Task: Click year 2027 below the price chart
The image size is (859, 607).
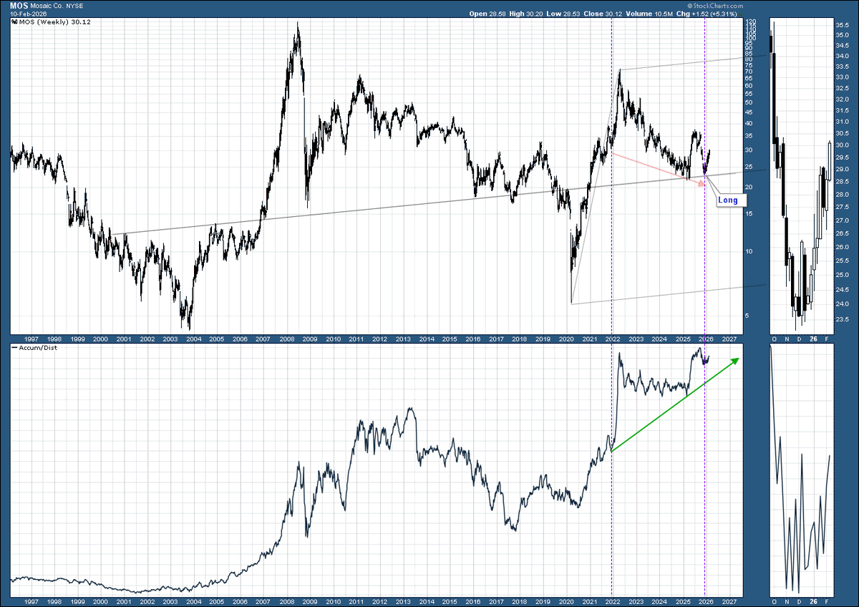Action: (x=729, y=339)
